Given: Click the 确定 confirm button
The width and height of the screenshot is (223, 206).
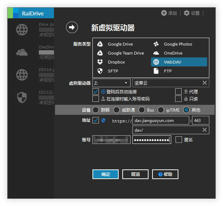Looking at the screenshot, I should pos(105,174).
